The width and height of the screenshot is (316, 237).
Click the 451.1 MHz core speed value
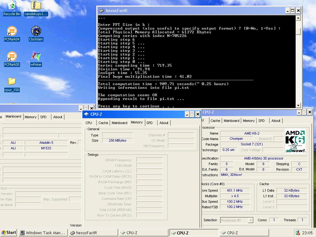coord(235,190)
